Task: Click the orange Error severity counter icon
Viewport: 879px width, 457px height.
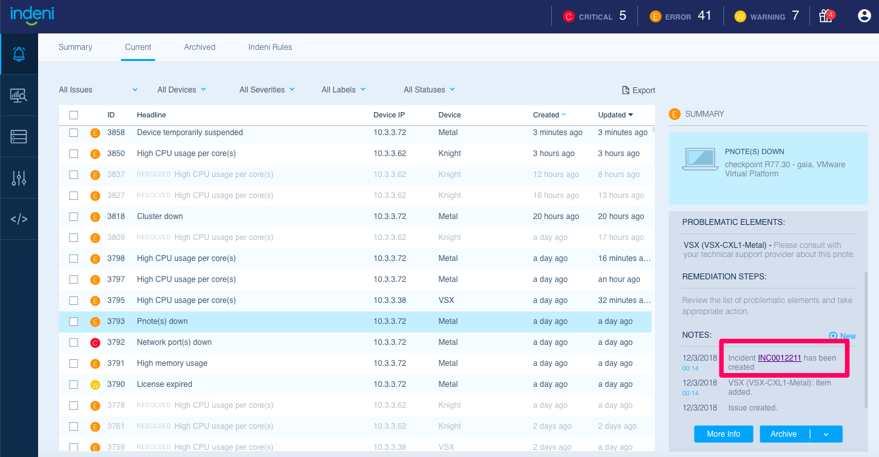Action: pyautogui.click(x=655, y=16)
